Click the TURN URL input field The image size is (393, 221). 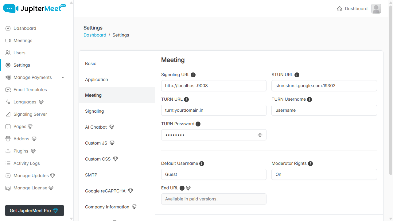coord(214,110)
